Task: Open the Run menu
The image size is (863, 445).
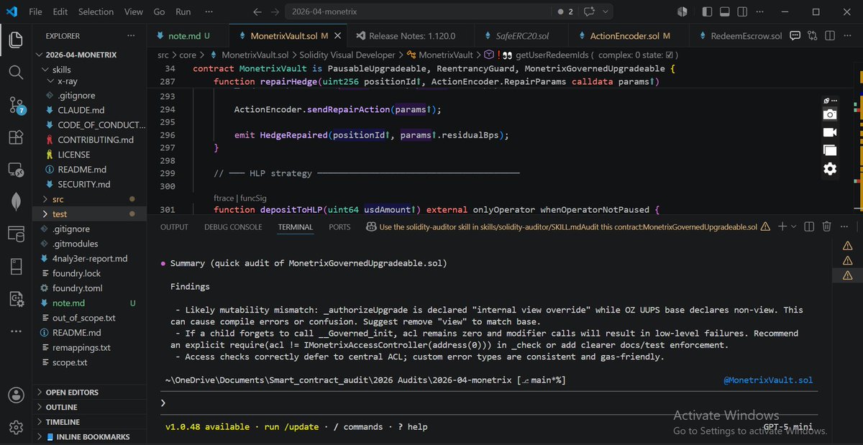Action: coord(183,12)
